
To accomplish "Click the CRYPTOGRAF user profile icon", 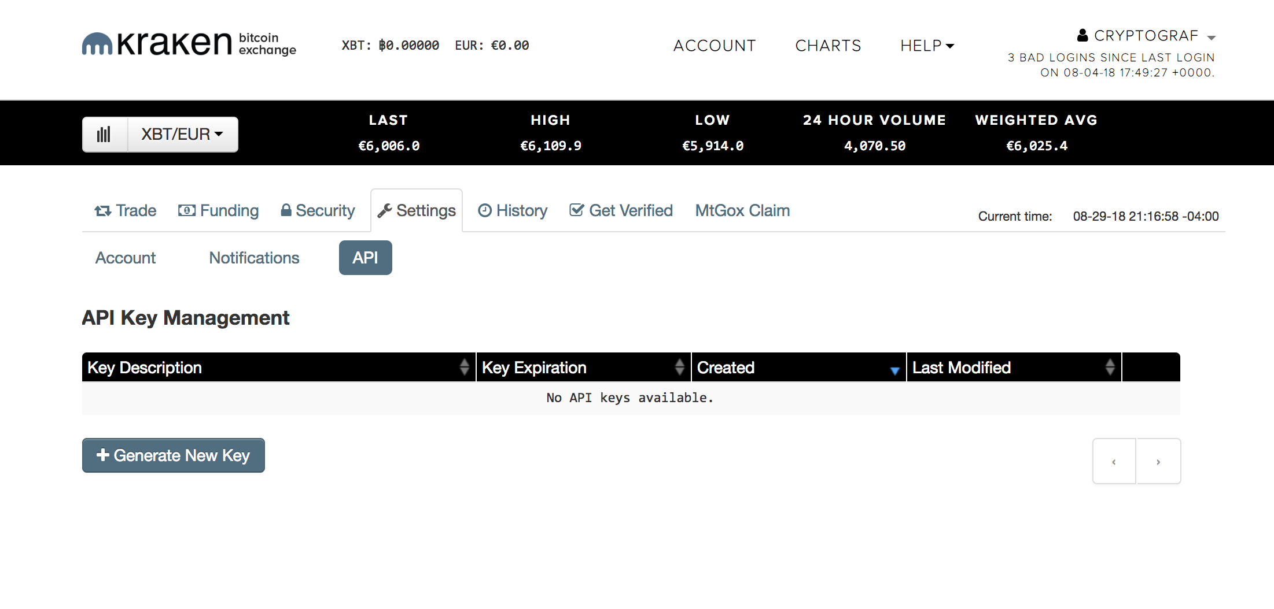I will pos(1082,35).
